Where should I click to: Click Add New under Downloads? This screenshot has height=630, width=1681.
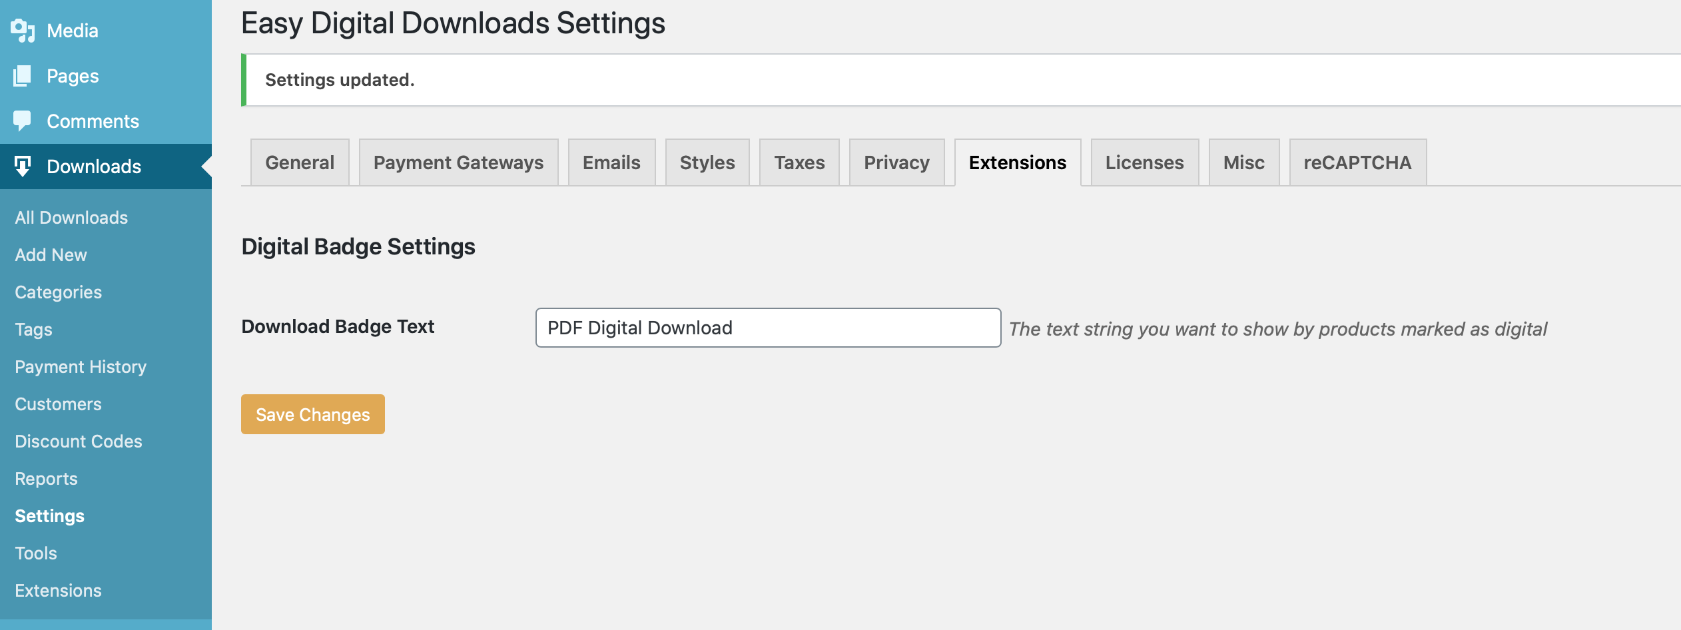click(x=51, y=255)
